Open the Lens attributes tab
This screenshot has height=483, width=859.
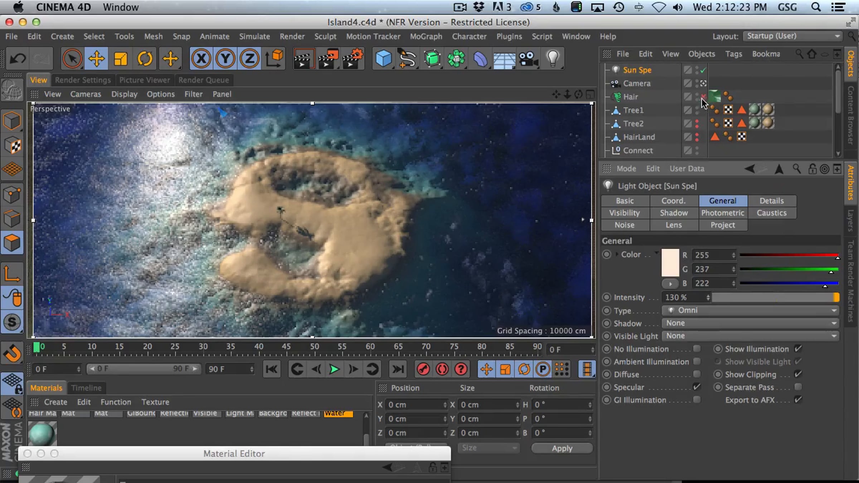[674, 225]
